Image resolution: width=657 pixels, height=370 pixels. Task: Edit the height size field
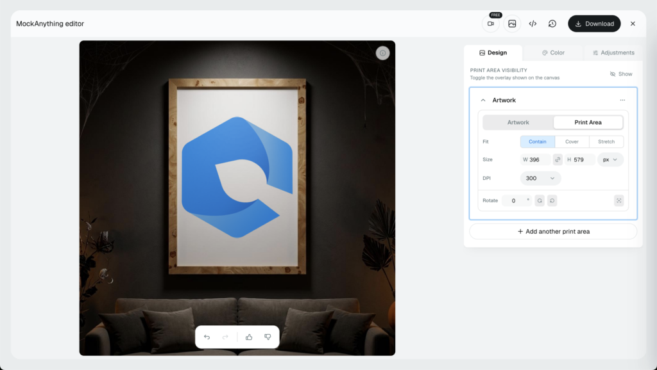(x=580, y=159)
